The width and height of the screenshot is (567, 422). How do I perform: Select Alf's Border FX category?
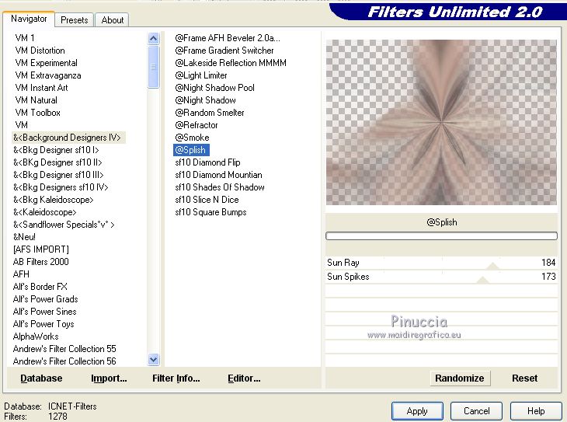(40, 287)
